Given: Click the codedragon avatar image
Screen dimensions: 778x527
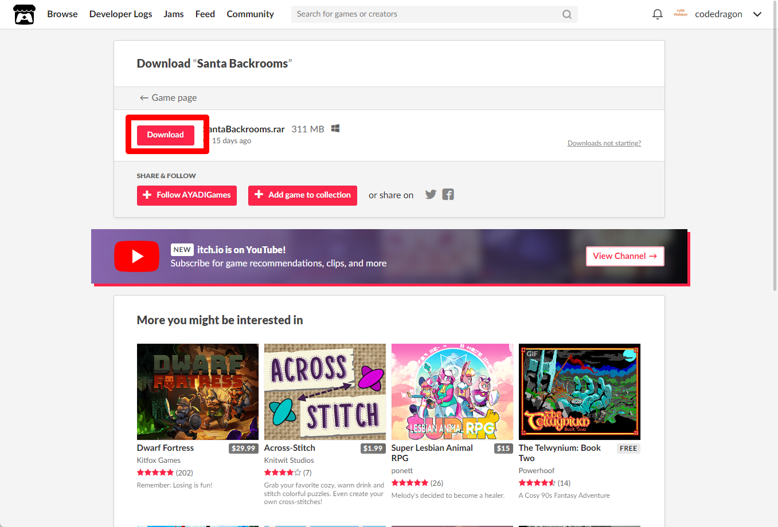Looking at the screenshot, I should [x=681, y=14].
